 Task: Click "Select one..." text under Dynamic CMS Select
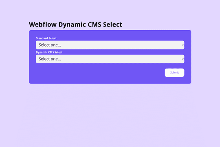click(50, 59)
